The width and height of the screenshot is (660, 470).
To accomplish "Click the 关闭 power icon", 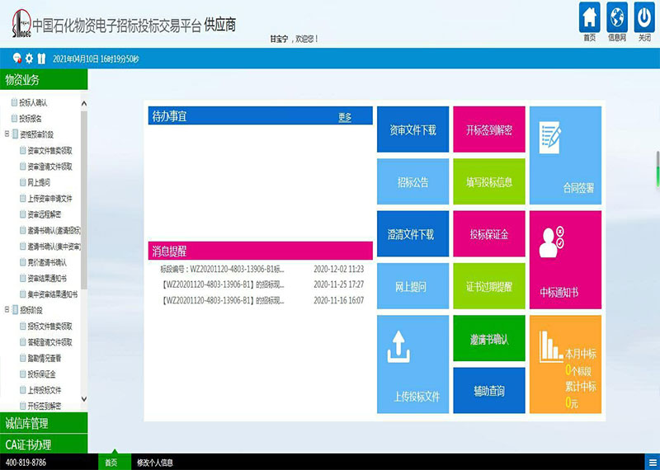I will click(x=644, y=17).
